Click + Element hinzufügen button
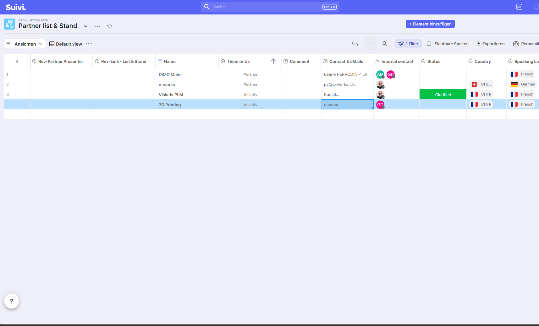 (x=430, y=24)
